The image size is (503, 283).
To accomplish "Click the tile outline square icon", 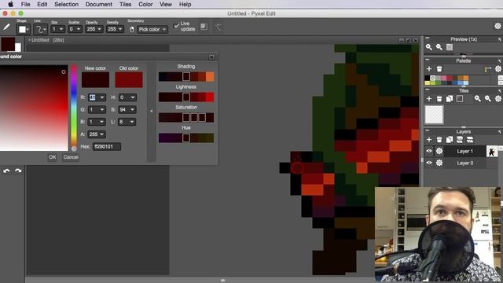I will pos(460,99).
